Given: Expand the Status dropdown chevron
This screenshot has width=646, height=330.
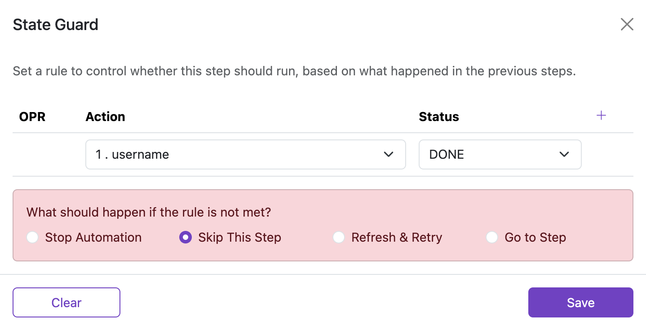Looking at the screenshot, I should click(564, 155).
